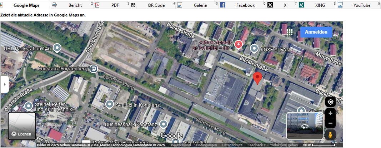
Task: Select the DHL Packstation 146 marker
Action: pyautogui.click(x=57, y=48)
